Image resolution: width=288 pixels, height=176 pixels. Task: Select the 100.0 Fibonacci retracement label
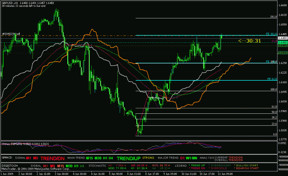[274, 89]
